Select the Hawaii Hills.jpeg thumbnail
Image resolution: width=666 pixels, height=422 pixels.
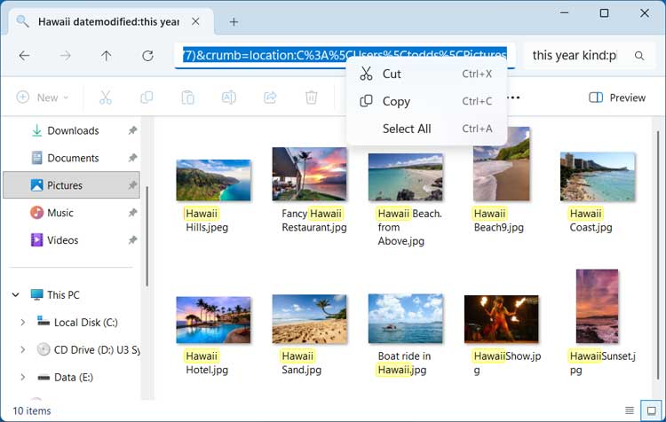pyautogui.click(x=213, y=180)
